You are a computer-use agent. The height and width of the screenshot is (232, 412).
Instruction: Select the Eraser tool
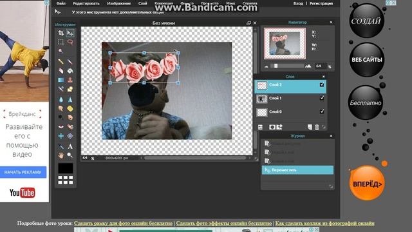[x=61, y=71]
